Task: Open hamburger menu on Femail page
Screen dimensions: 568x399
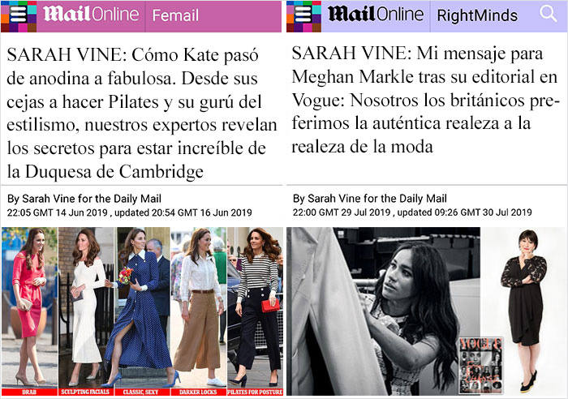Action: point(19,16)
